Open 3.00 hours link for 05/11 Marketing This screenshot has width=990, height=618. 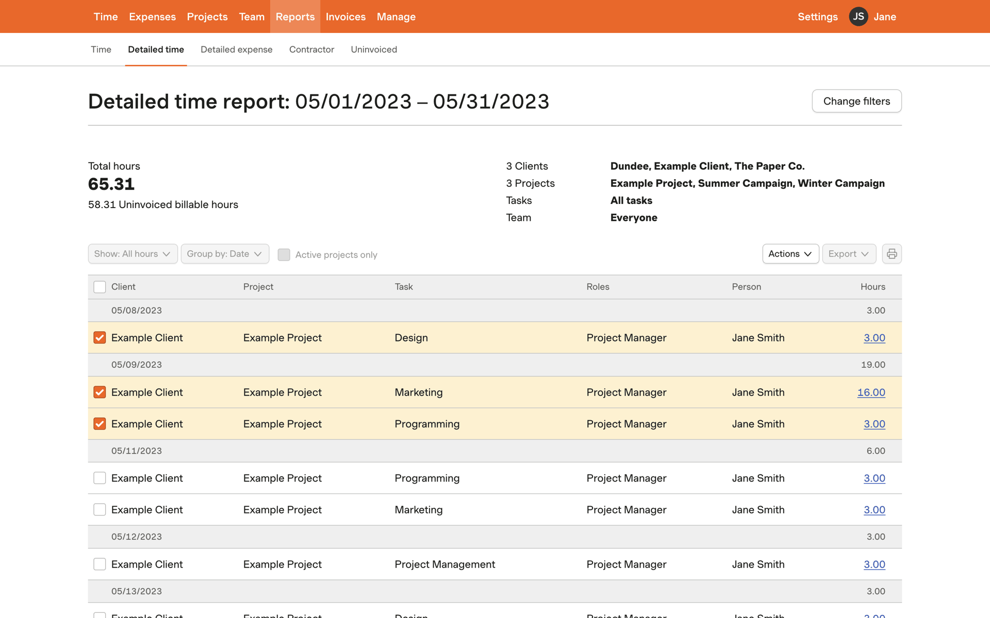[x=874, y=510]
